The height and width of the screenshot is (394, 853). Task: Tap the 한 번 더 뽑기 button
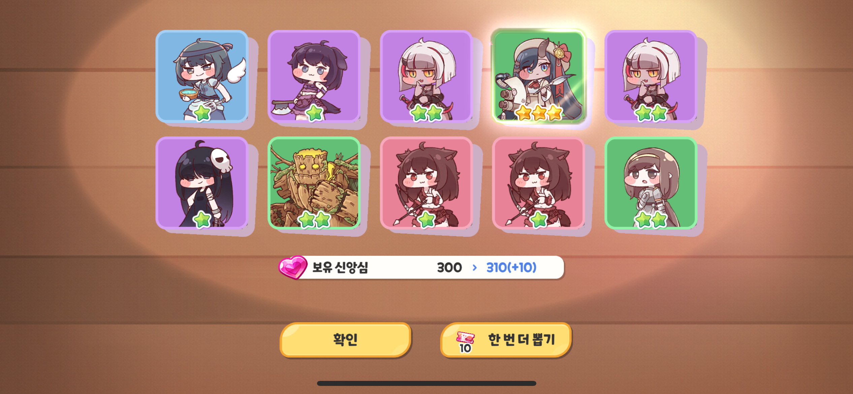tap(506, 339)
